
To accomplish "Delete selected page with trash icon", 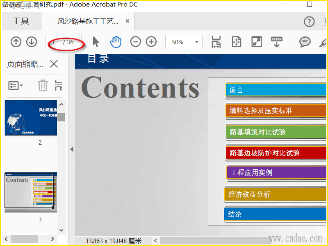I will 43,85.
